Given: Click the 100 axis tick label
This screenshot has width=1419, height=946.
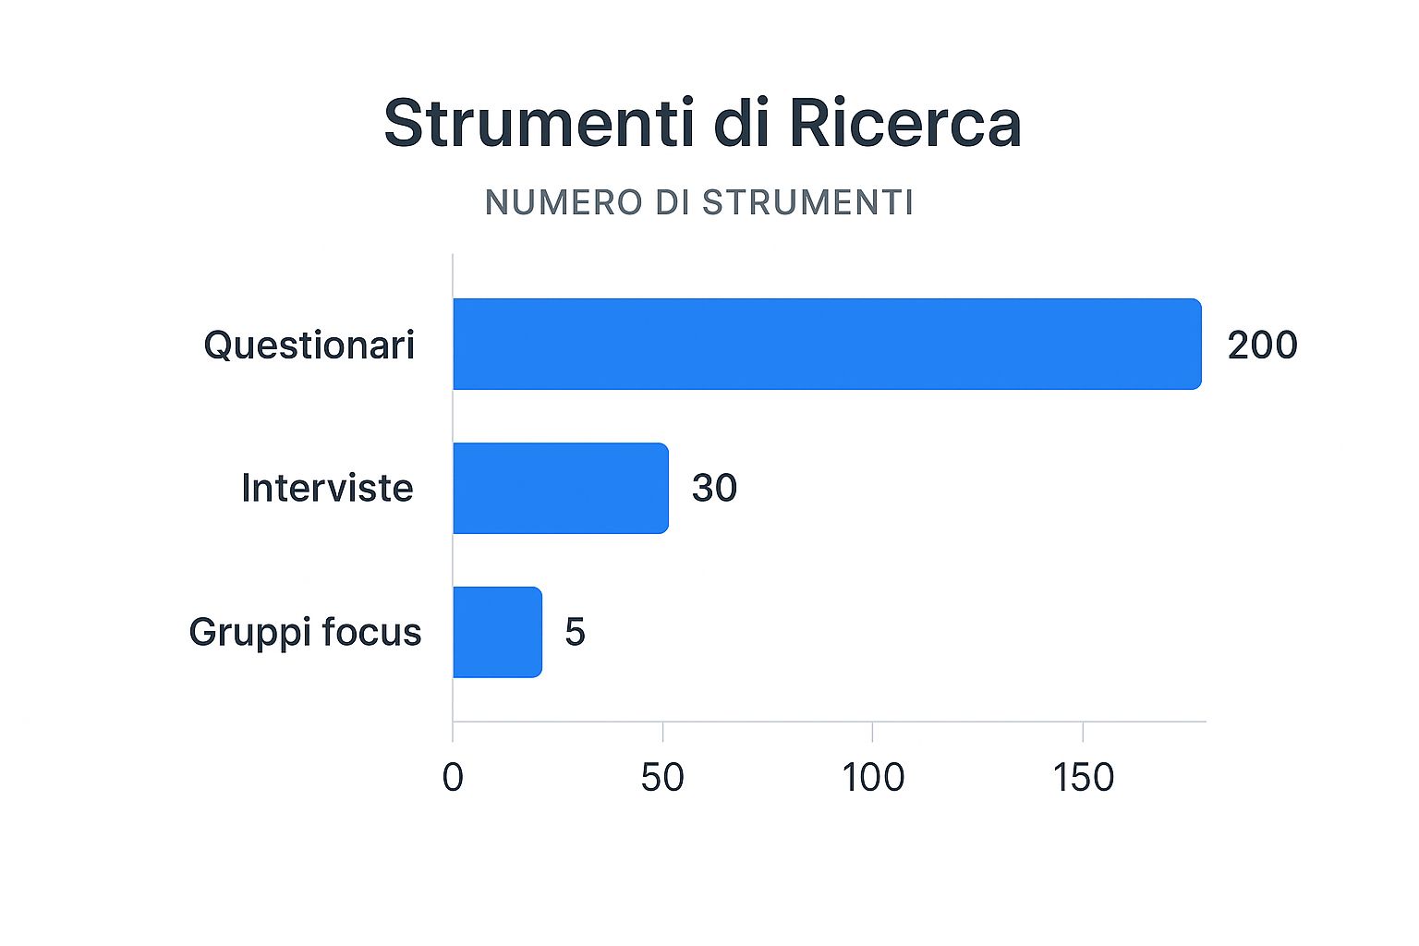Looking at the screenshot, I should pos(873,778).
